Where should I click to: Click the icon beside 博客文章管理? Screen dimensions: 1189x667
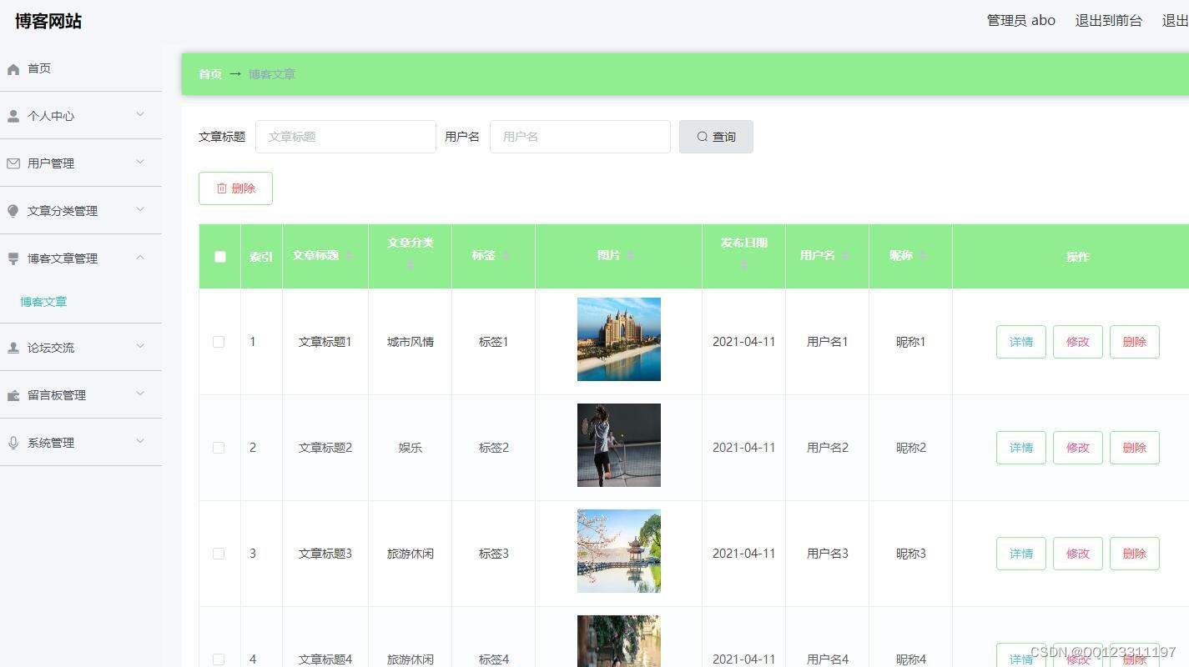pos(13,258)
